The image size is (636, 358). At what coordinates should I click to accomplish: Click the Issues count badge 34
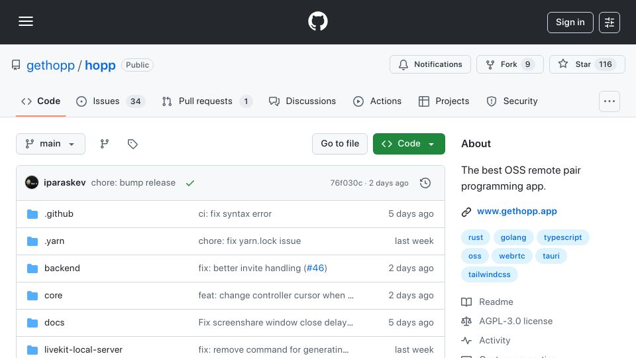pos(135,101)
